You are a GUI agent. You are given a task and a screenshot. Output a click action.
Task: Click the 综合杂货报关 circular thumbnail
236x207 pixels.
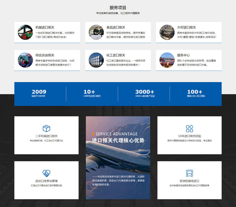25,60
